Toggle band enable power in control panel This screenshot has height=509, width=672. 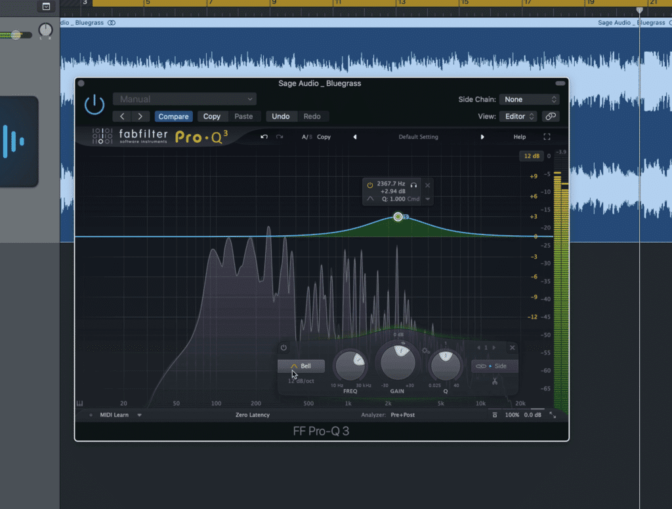(283, 348)
